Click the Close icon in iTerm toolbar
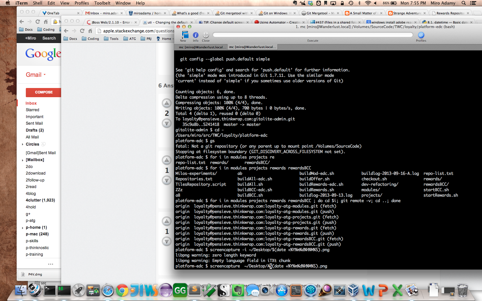482x301 pixels. [x=206, y=35]
